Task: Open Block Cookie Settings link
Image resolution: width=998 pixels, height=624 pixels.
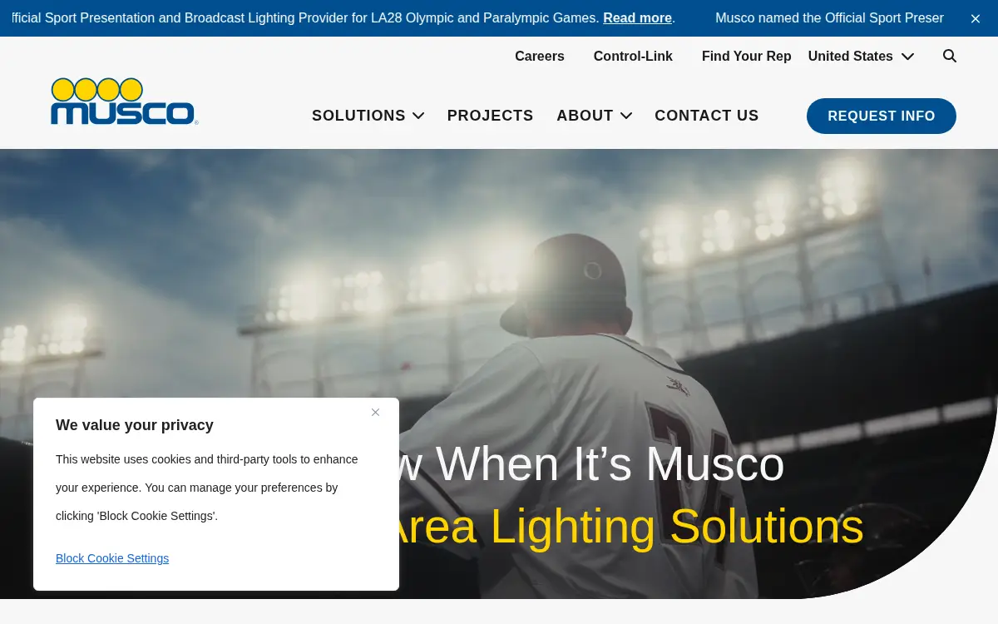Action: point(112,558)
